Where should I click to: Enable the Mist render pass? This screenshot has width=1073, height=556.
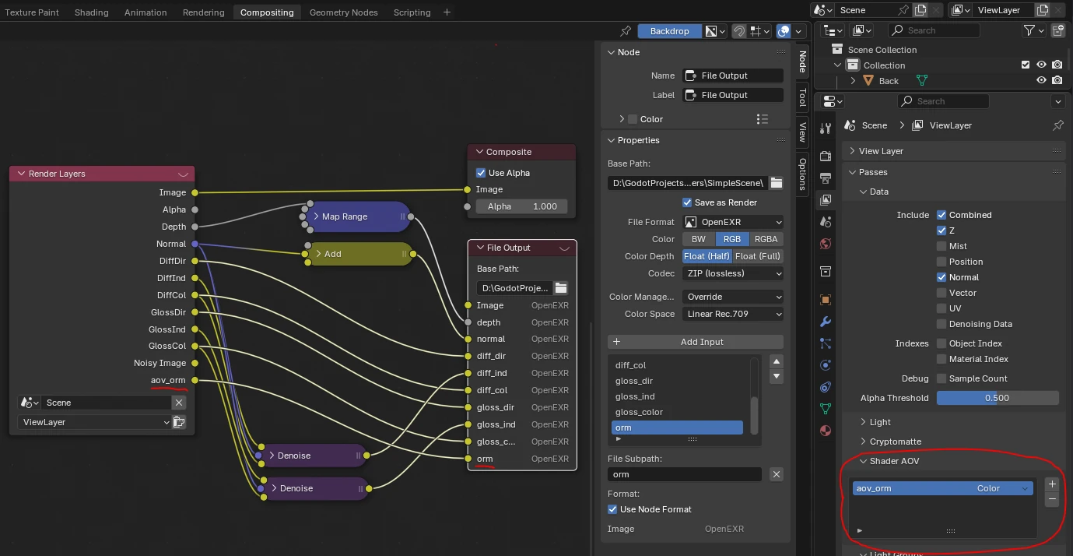click(941, 245)
